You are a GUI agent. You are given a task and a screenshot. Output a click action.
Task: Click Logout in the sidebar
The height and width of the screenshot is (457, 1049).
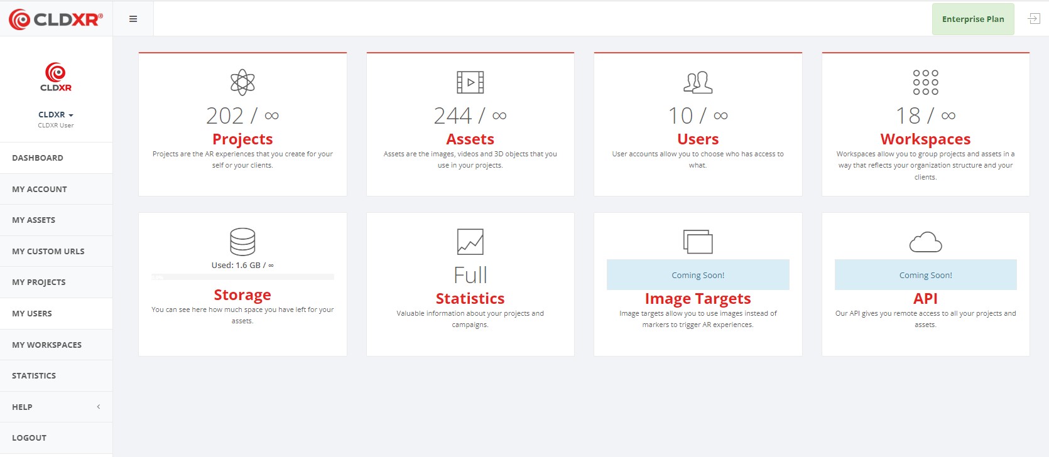pyautogui.click(x=30, y=438)
